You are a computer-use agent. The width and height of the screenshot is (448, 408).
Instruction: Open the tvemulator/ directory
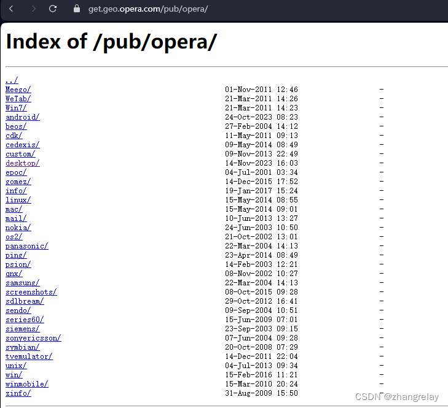pyautogui.click(x=29, y=356)
